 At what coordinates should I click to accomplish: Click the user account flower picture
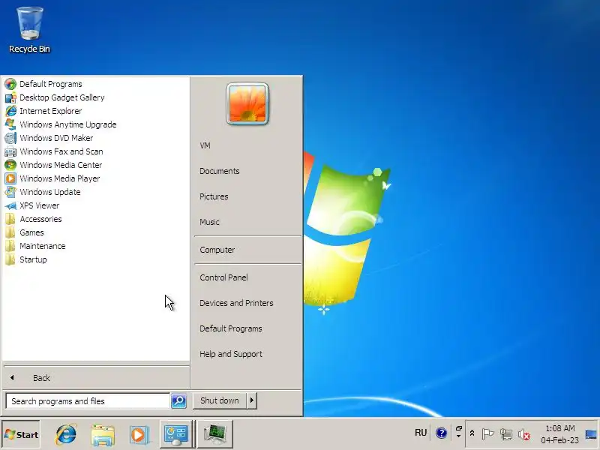(247, 103)
